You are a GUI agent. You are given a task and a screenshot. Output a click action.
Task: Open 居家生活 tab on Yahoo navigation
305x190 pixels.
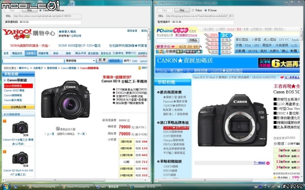point(106,53)
